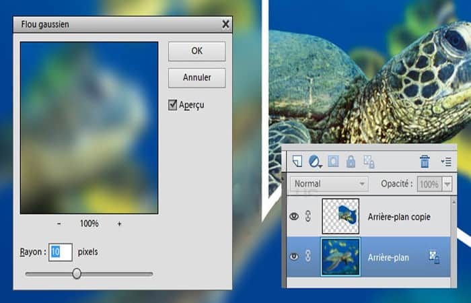
Task: Select the 'Arrière-plan' layer name
Action: (388, 258)
